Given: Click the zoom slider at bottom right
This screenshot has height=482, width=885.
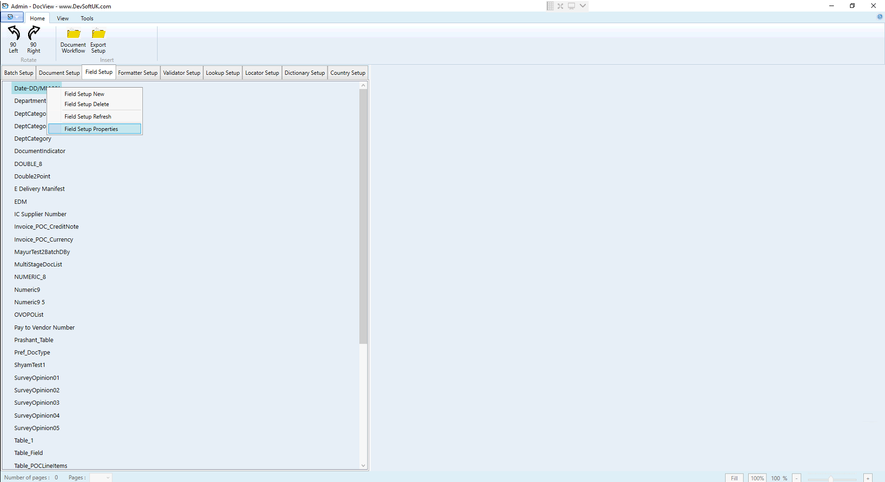Looking at the screenshot, I should (x=832, y=478).
